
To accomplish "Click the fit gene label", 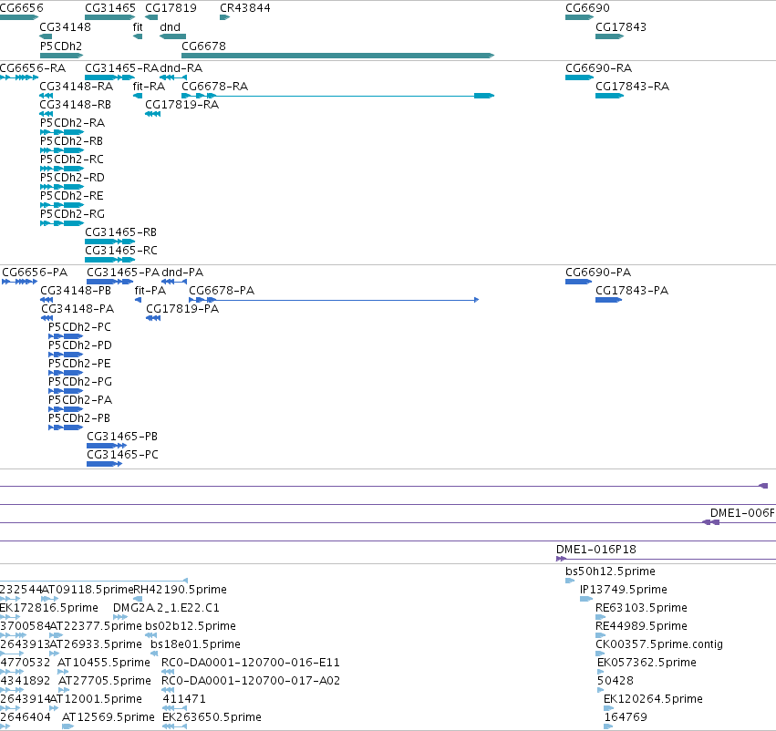I will (138, 26).
